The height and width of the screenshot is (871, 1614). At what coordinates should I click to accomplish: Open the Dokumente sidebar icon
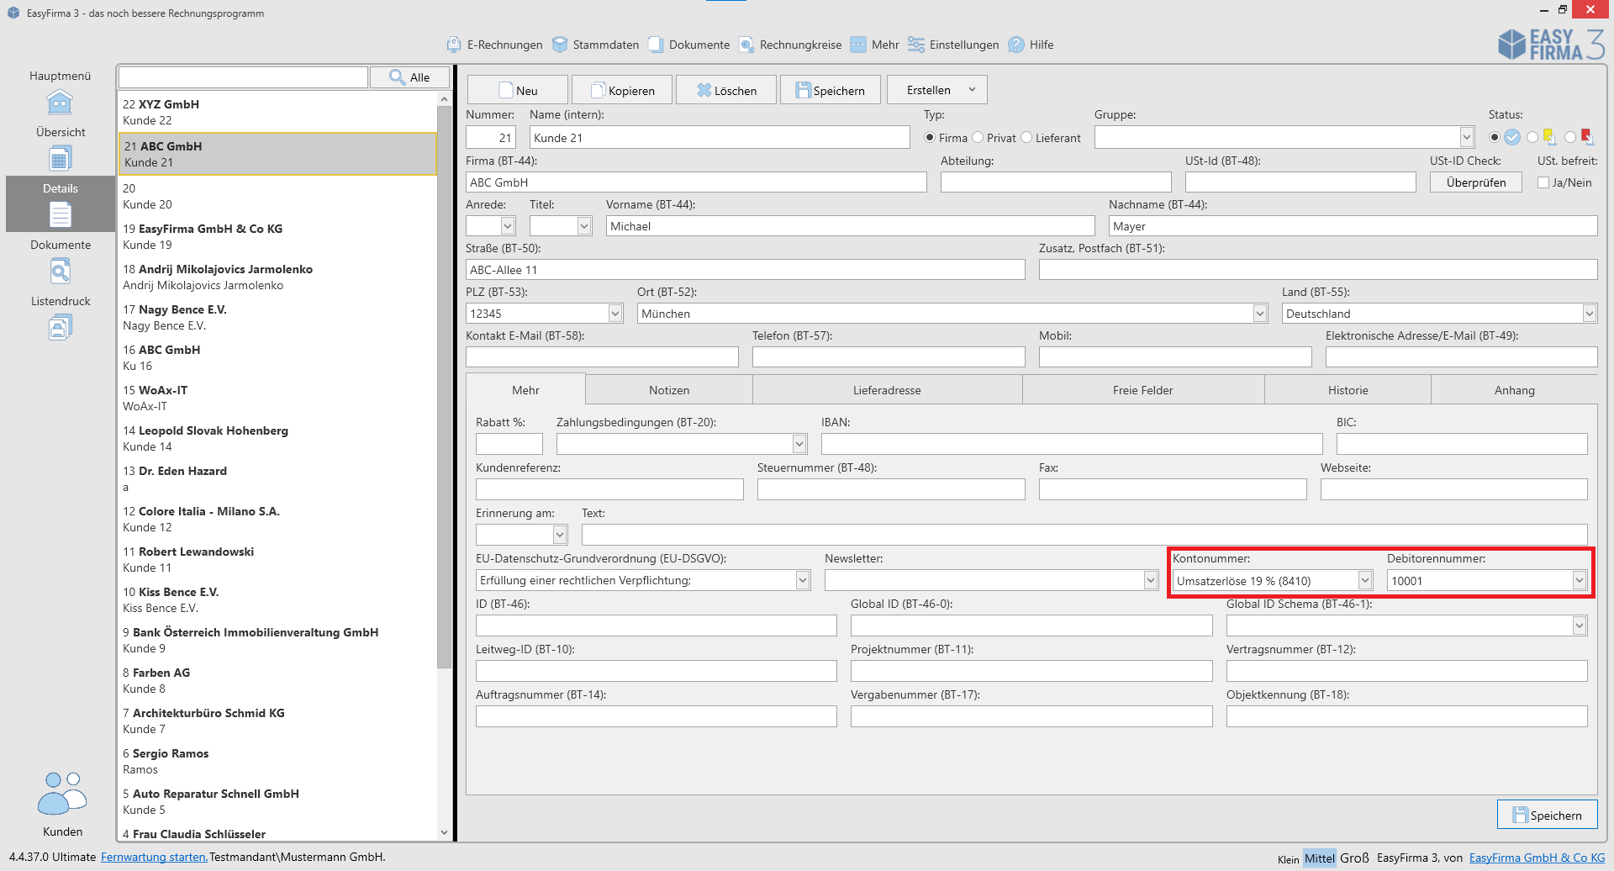[60, 272]
